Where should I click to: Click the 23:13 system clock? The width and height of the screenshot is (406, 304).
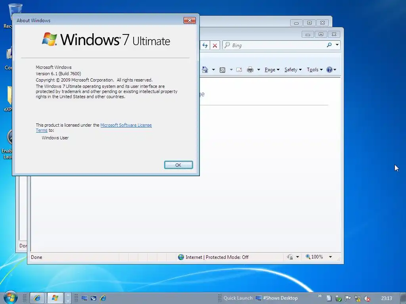(x=387, y=298)
